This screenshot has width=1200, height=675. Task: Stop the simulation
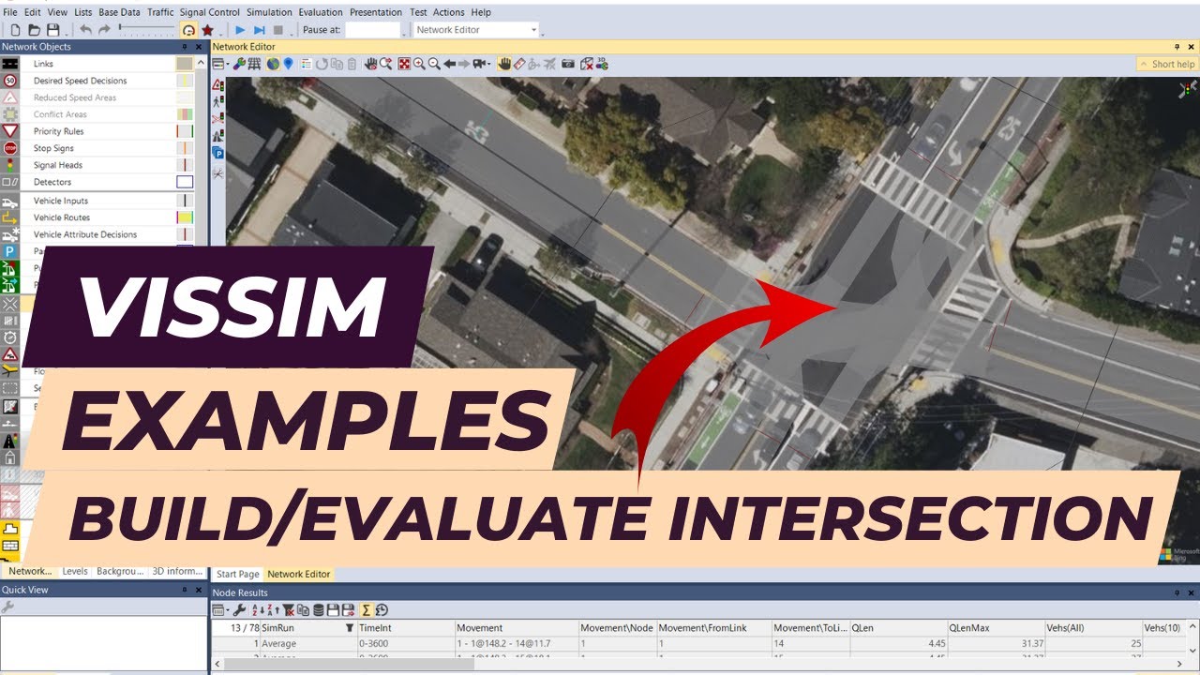pyautogui.click(x=278, y=30)
